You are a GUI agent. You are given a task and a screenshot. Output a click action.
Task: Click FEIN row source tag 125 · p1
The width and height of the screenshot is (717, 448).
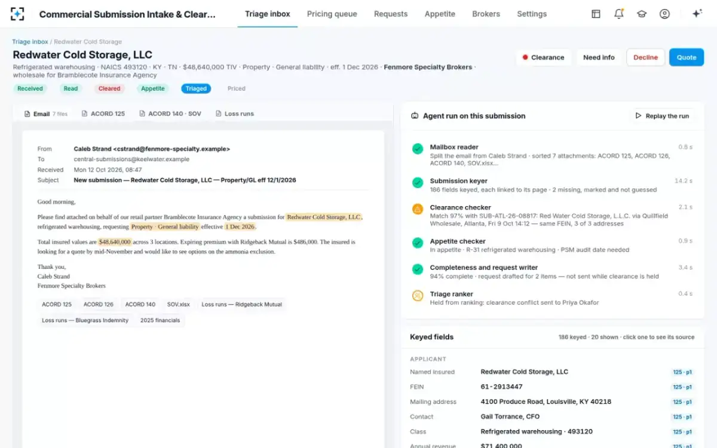click(x=682, y=387)
